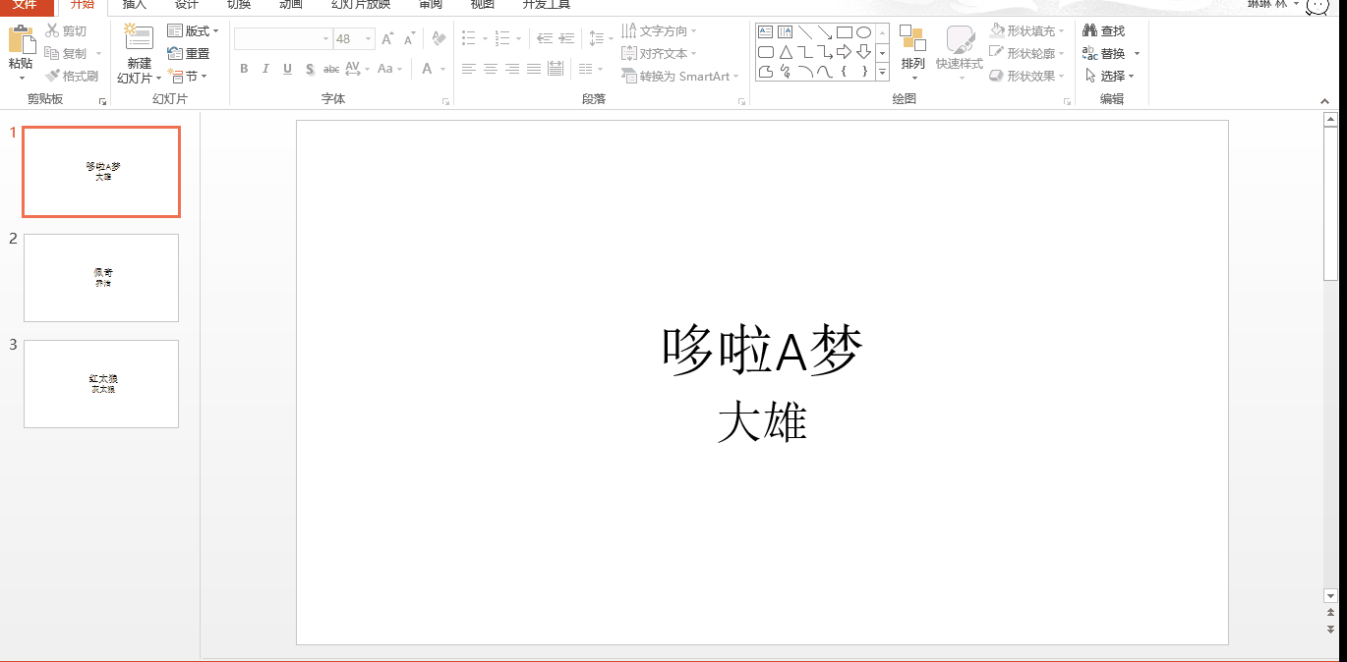Select slide 2 thumbnail in the panel
The image size is (1347, 662).
tap(100, 278)
